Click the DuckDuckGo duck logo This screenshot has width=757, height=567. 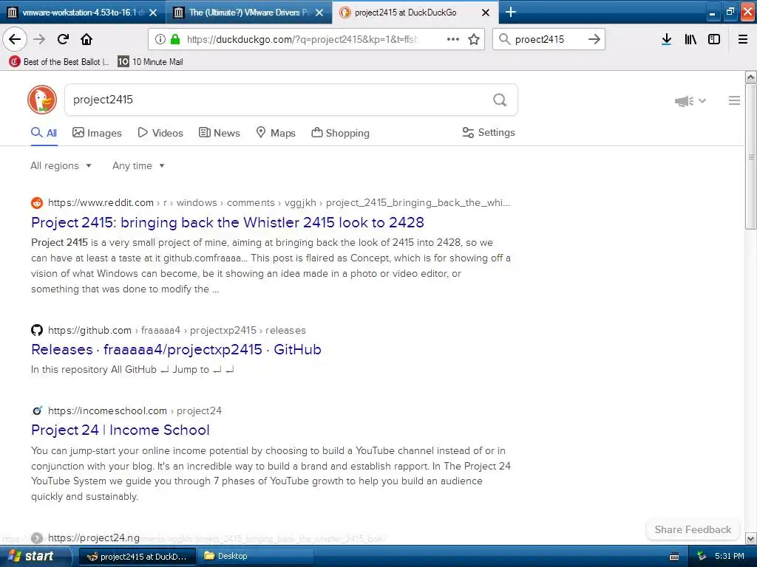tap(42, 100)
